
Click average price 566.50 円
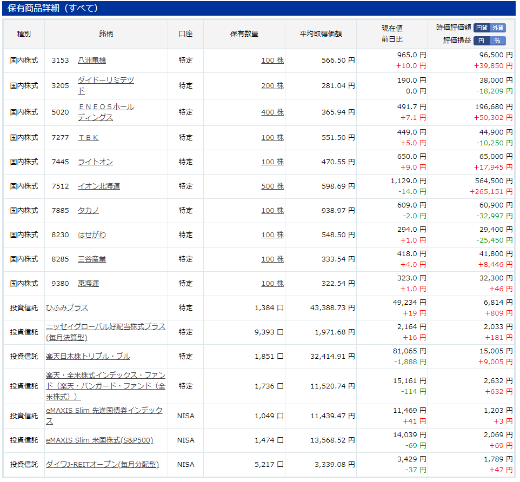338,61
